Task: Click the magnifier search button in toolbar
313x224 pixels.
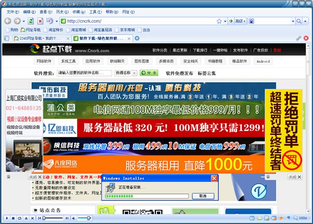Action: tap(298, 21)
